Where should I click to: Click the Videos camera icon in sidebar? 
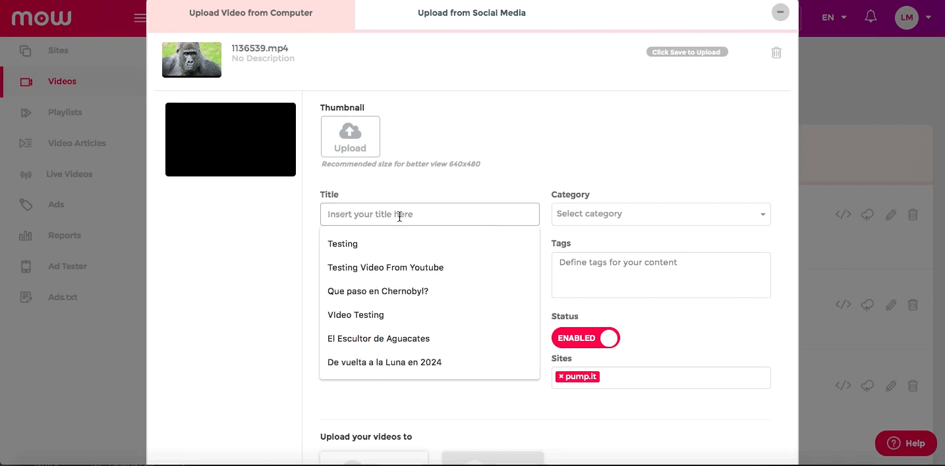[26, 82]
